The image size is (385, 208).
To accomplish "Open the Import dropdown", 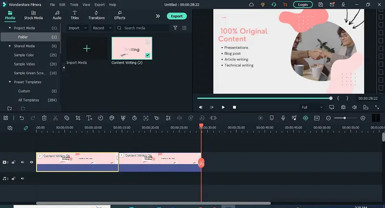I will [x=77, y=28].
